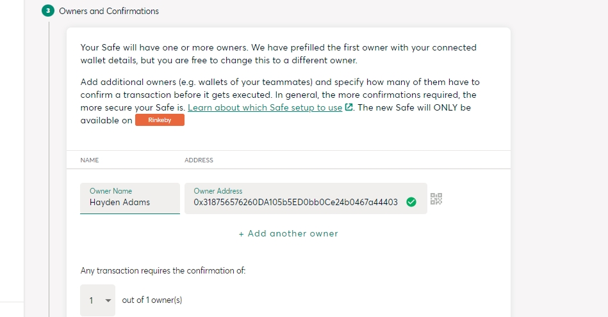This screenshot has height=317, width=608.
Task: Click the Hayden Adams name value
Action: coord(120,203)
